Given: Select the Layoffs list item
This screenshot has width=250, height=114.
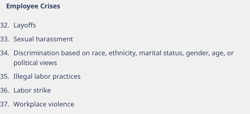Looking at the screenshot, I should pyautogui.click(x=25, y=25).
